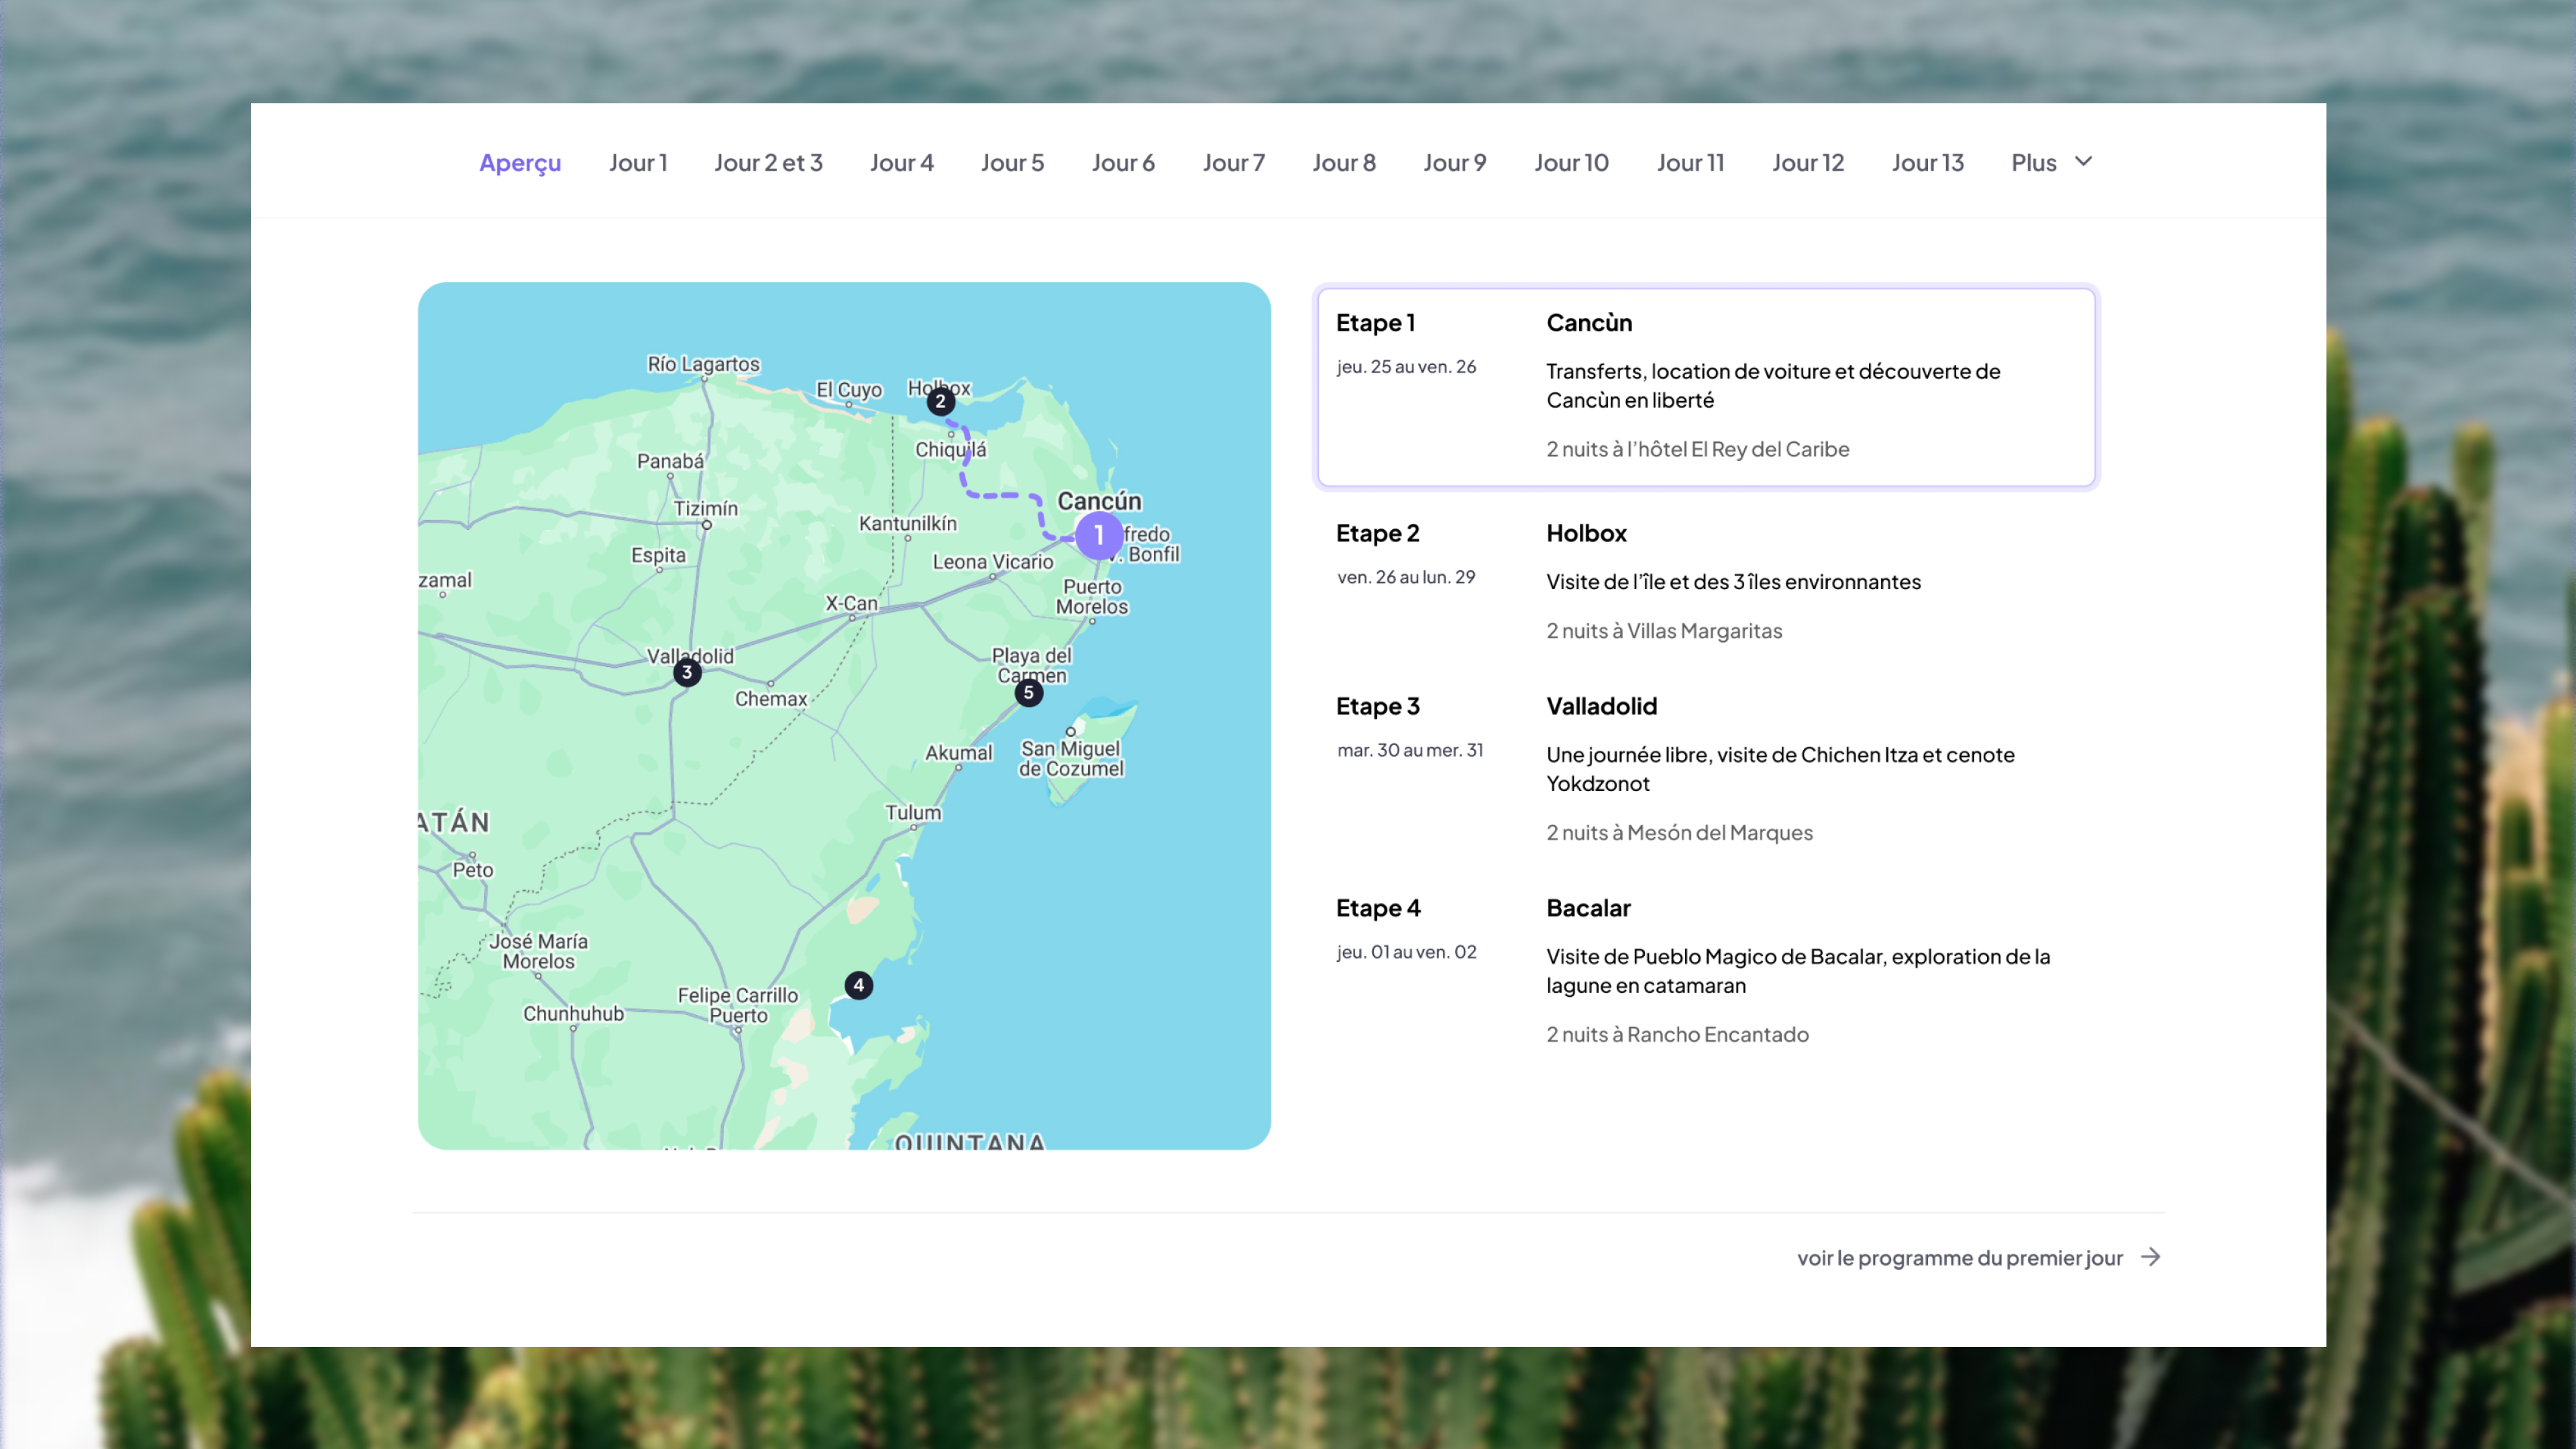
Task: Select the Jour 5 tab
Action: [1012, 162]
